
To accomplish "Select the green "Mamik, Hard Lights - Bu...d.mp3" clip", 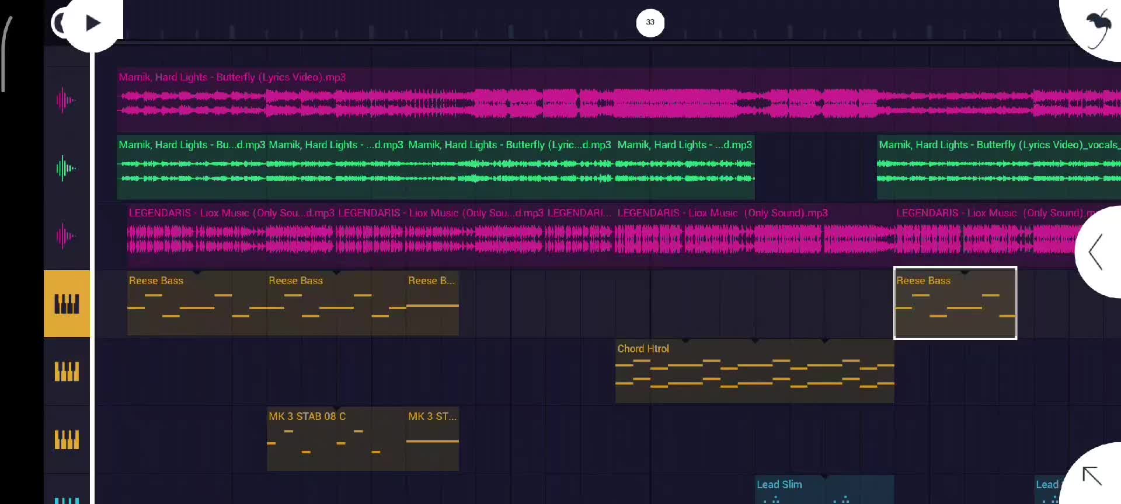I will click(192, 167).
